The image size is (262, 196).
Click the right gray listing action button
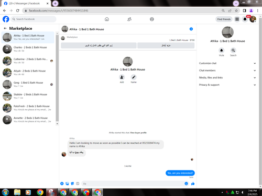166,45
